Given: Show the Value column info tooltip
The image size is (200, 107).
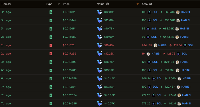Looking at the screenshot, I should point(107,4).
